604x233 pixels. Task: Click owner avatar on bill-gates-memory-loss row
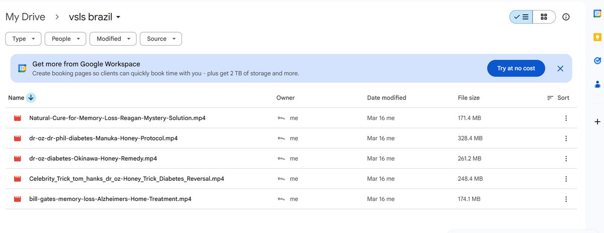pyautogui.click(x=281, y=199)
